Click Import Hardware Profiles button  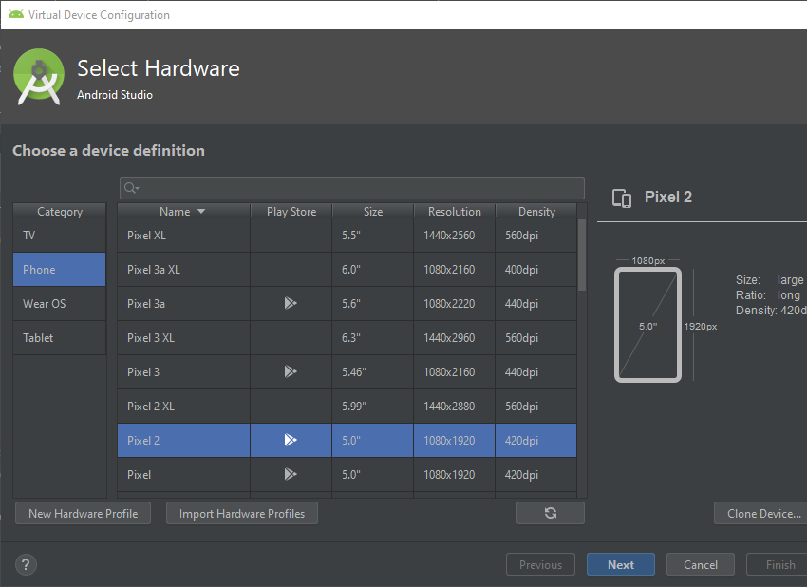tap(242, 513)
